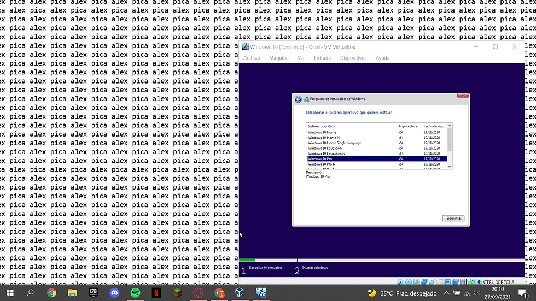Image resolution: width=536 pixels, height=301 pixels.
Task: Click the network adapter icon in VirtualBox status bar
Action: [x=424, y=281]
